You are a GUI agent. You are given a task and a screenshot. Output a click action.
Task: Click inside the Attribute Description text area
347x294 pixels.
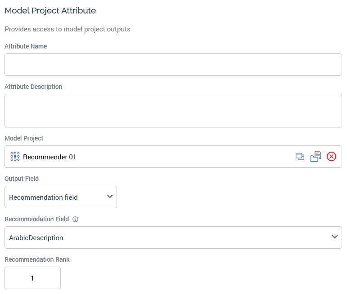173,110
